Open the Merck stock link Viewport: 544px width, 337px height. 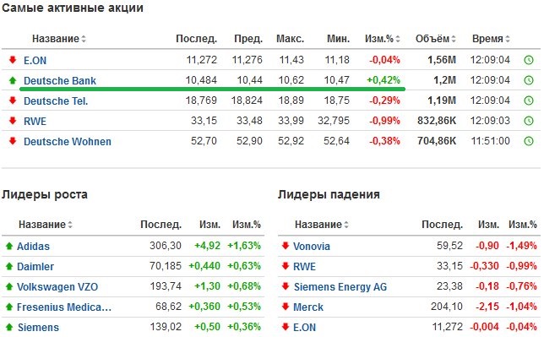pos(308,307)
